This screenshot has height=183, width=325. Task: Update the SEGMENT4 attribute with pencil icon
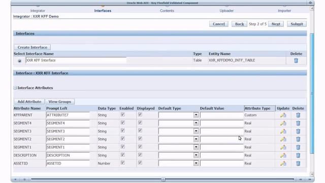click(x=283, y=123)
